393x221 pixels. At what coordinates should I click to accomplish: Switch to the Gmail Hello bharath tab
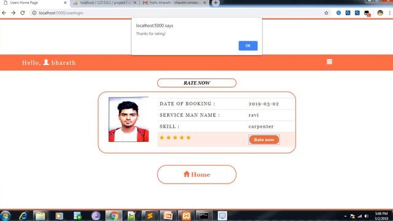click(174, 3)
